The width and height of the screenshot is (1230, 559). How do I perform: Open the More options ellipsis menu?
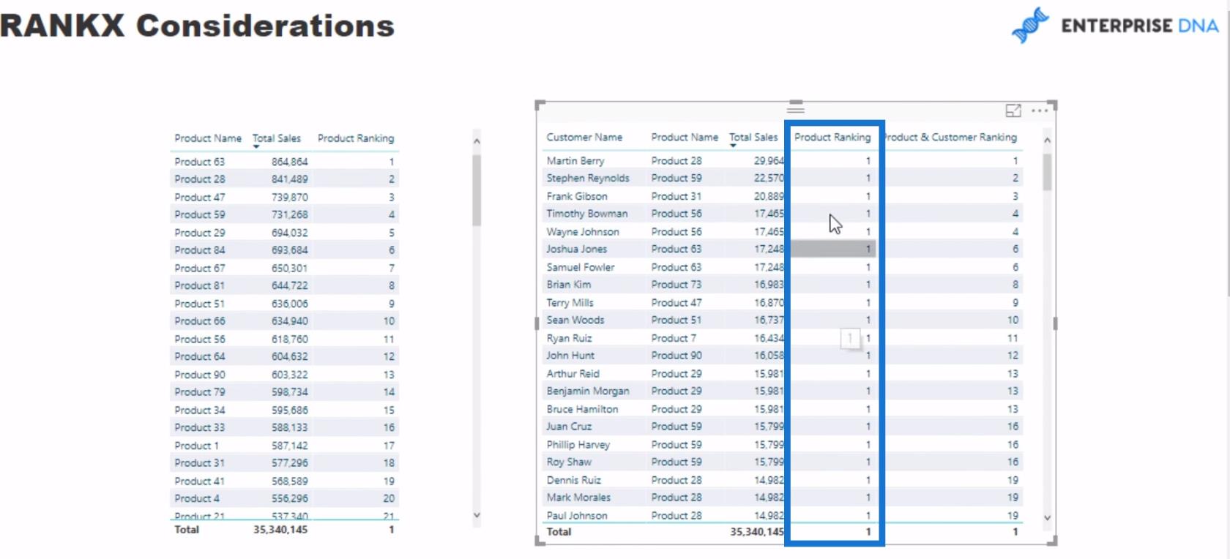coord(1040,110)
